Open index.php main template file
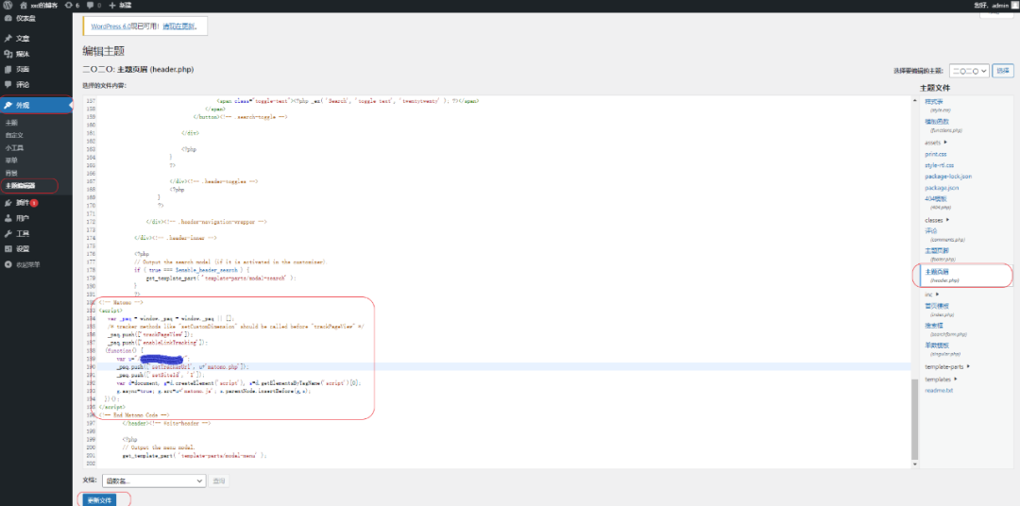Screen dimensions: 1020x506 (x=937, y=306)
